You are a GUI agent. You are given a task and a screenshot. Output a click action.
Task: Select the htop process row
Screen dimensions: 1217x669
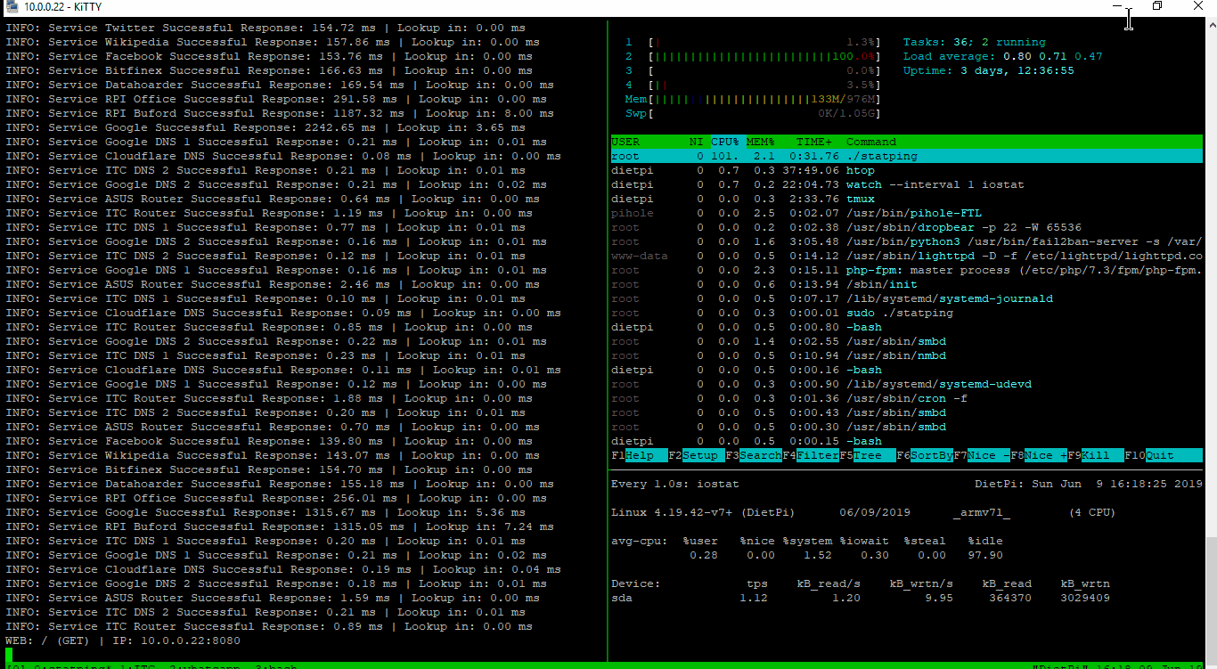pos(907,170)
